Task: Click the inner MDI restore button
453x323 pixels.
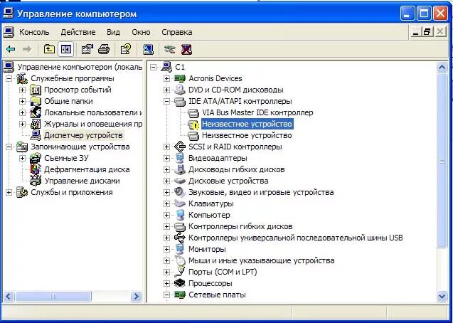Action: coord(427,31)
